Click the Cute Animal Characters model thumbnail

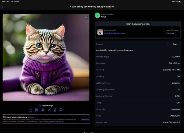tap(100, 32)
